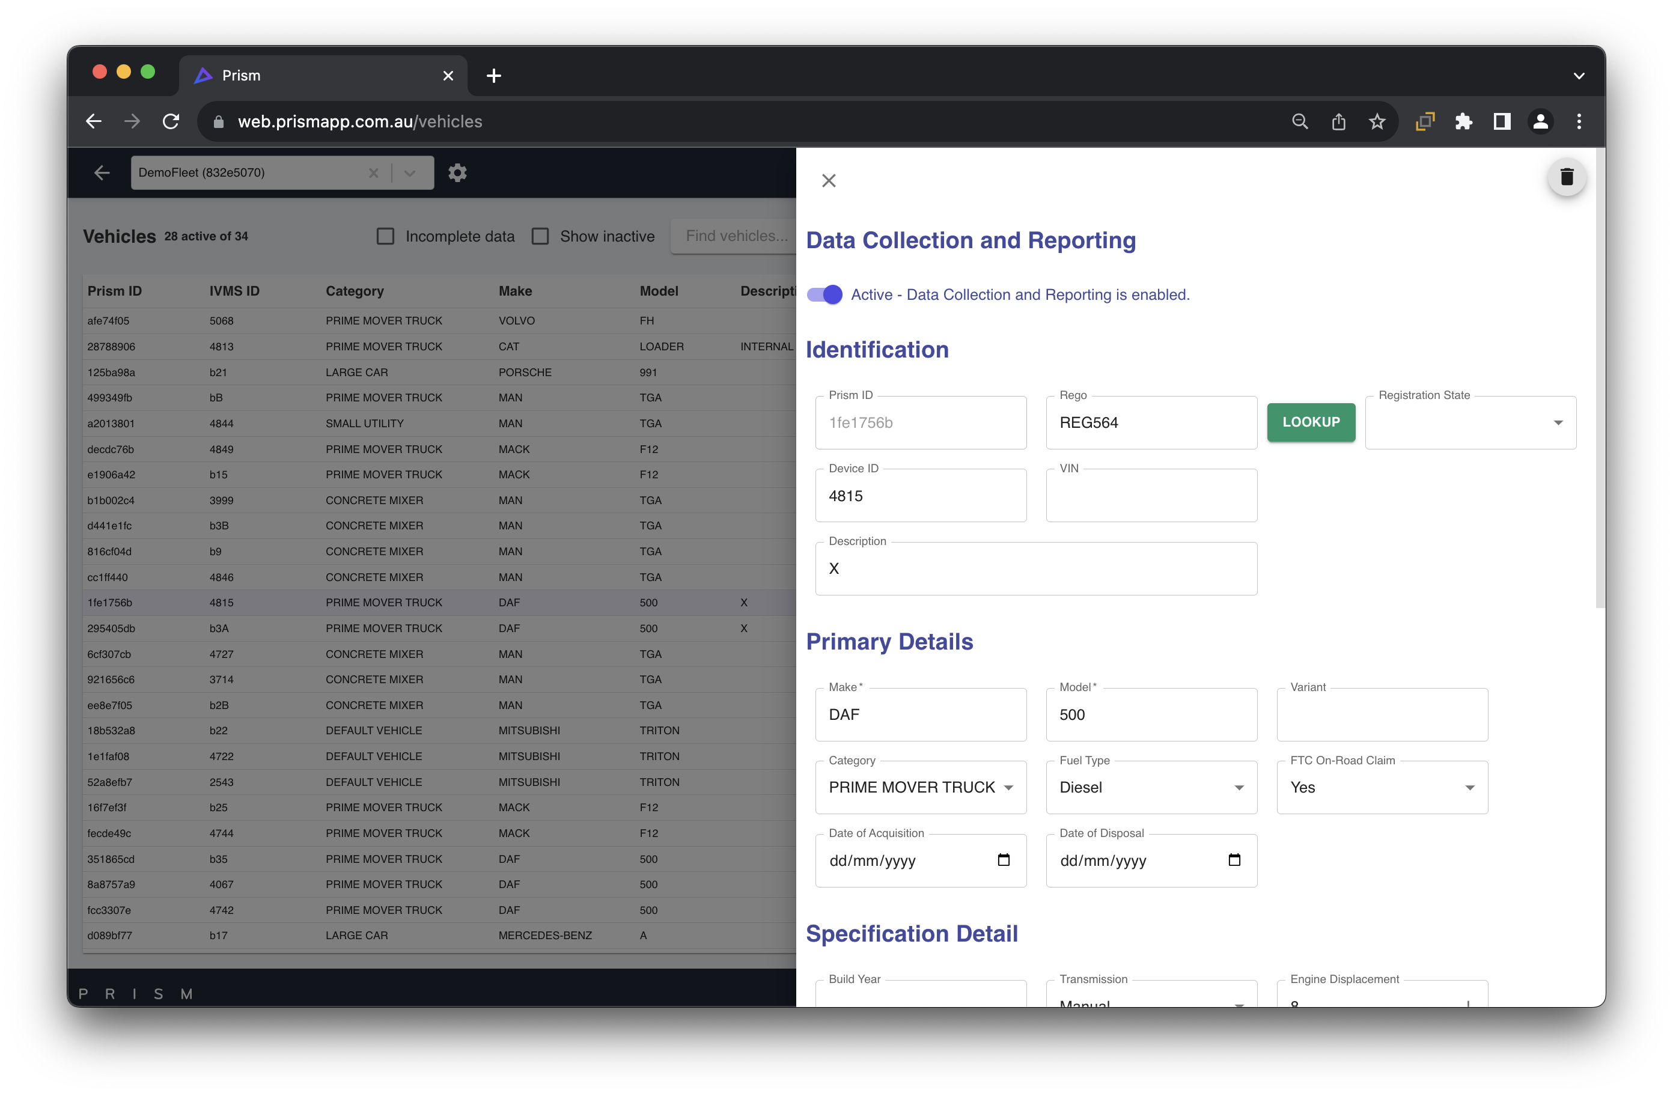
Task: Click the back arrow beside DemoFleet
Action: pos(102,173)
